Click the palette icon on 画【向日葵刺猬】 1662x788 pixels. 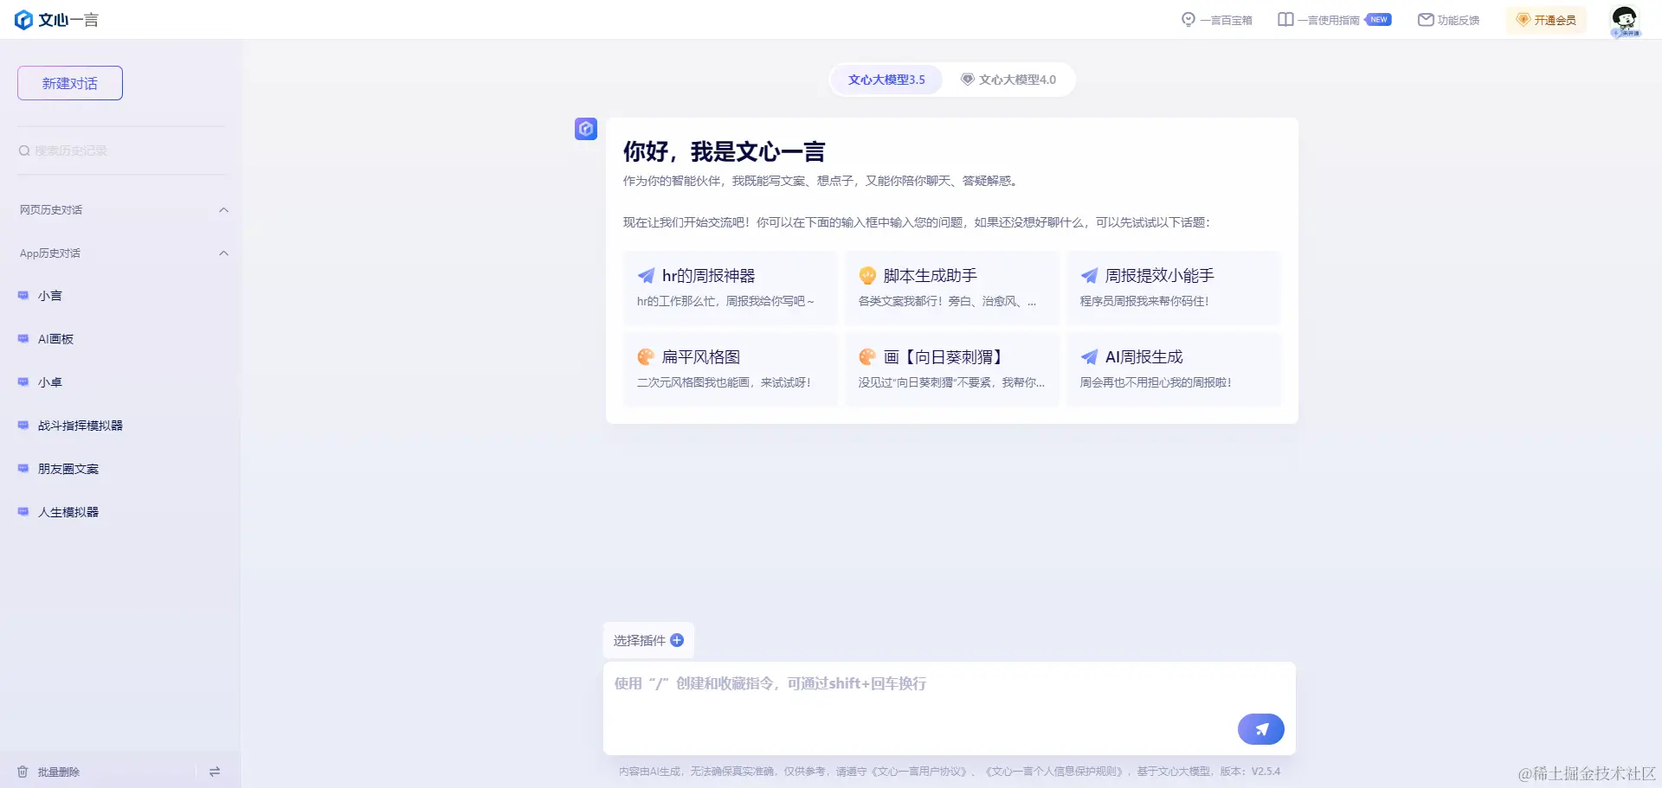pos(867,357)
